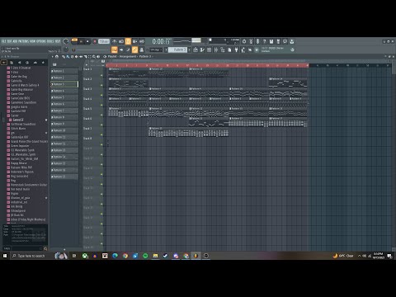This screenshot has width=396, height=297.
Task: Mute Track 5 with its green light
Action: pyautogui.click(x=101, y=115)
